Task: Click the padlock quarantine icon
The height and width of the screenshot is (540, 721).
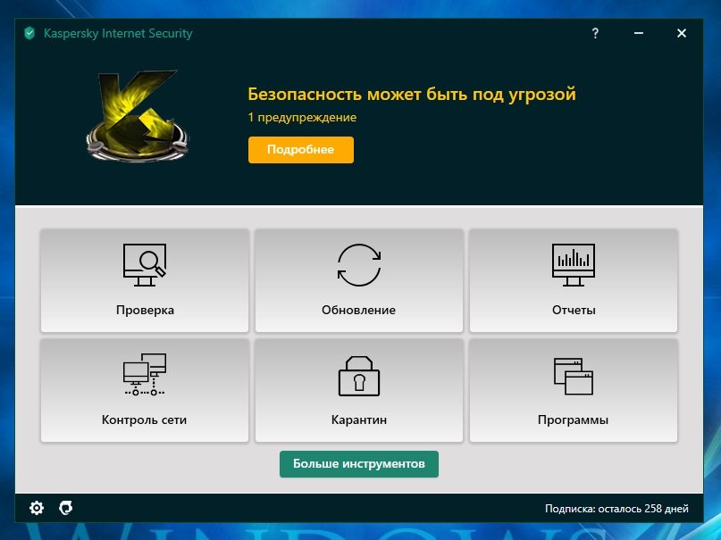Action: point(358,376)
